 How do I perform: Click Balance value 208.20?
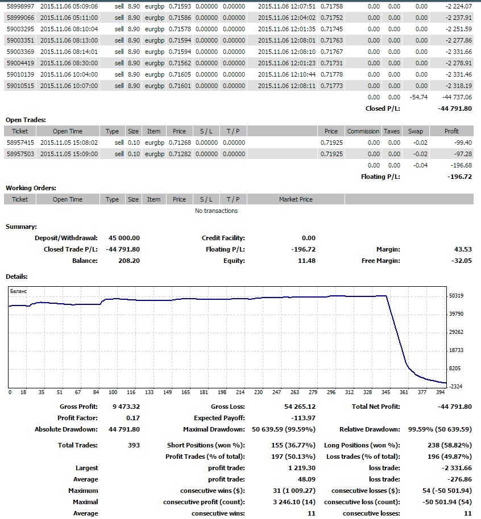[x=129, y=261]
